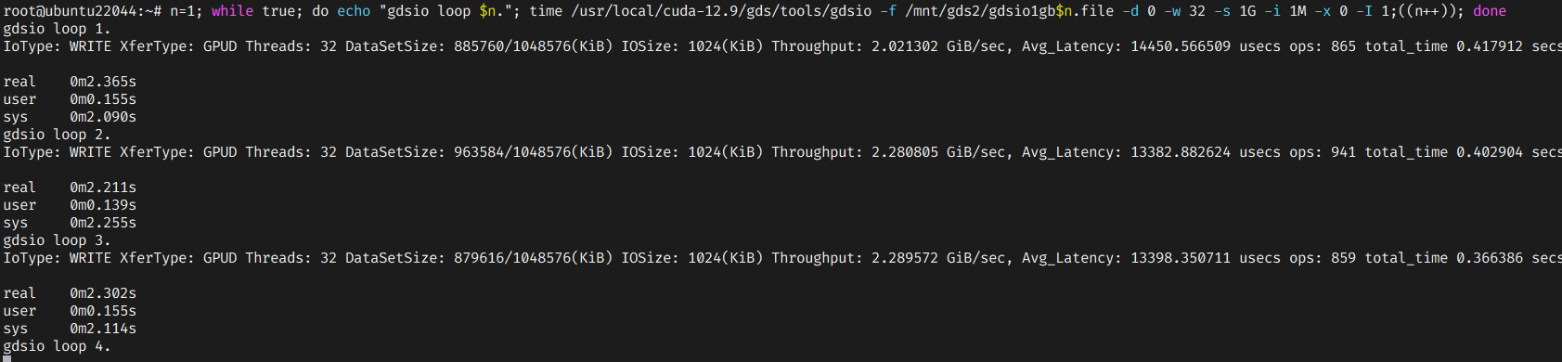
Task: Click the 'done' keyword ending the command
Action: [x=1490, y=11]
